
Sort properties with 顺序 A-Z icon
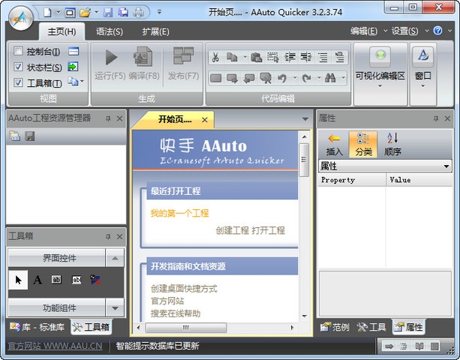(x=392, y=138)
